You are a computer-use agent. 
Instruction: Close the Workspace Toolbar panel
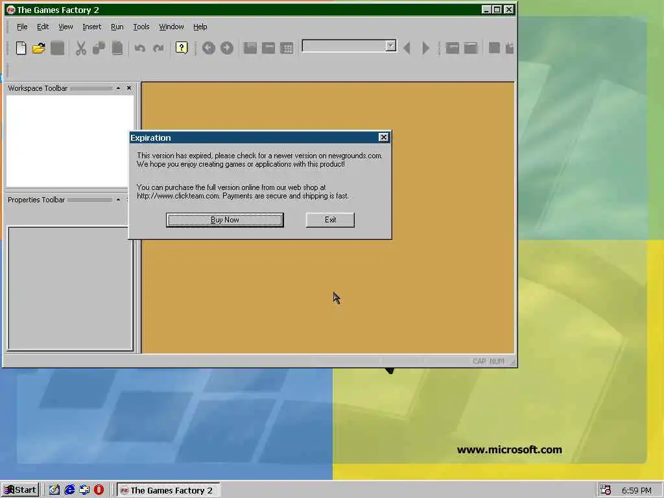[x=129, y=88]
